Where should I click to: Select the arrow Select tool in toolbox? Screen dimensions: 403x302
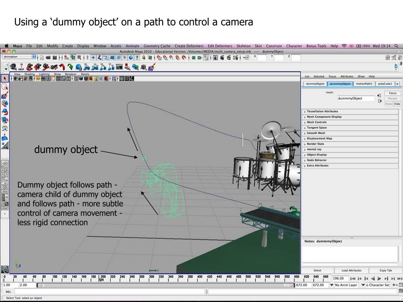coord(5,78)
